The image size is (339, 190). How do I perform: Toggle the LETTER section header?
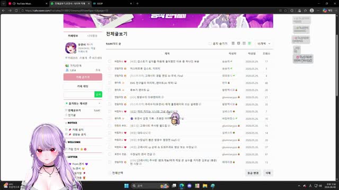(73, 157)
